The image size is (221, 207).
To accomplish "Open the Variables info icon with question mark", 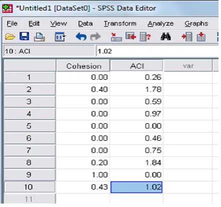I will tap(145, 36).
